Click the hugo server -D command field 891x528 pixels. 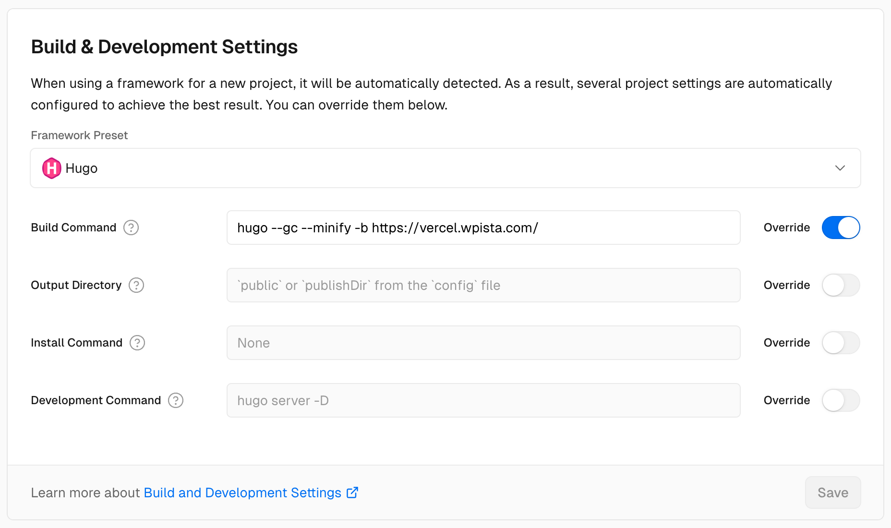tap(483, 400)
